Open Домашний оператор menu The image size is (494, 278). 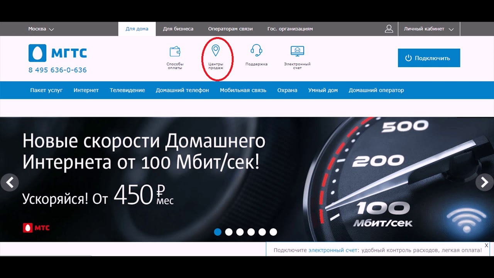[376, 90]
